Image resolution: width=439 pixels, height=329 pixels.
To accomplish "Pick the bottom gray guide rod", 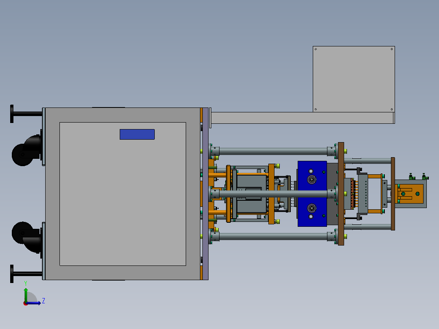I will (273, 237).
